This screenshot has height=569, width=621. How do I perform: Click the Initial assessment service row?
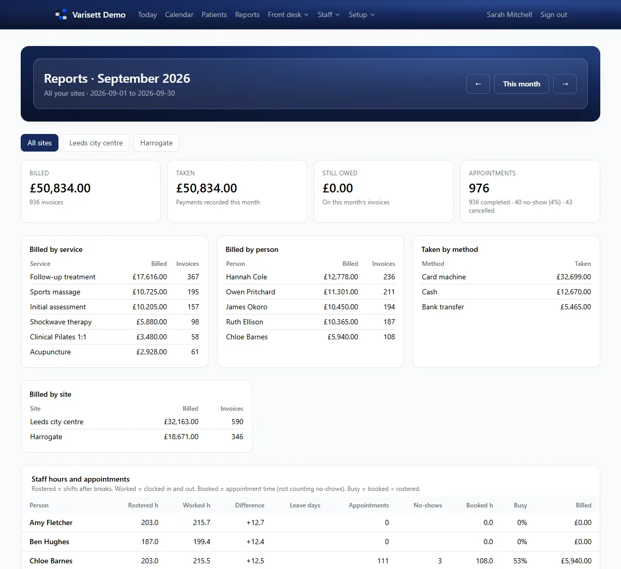tap(114, 307)
